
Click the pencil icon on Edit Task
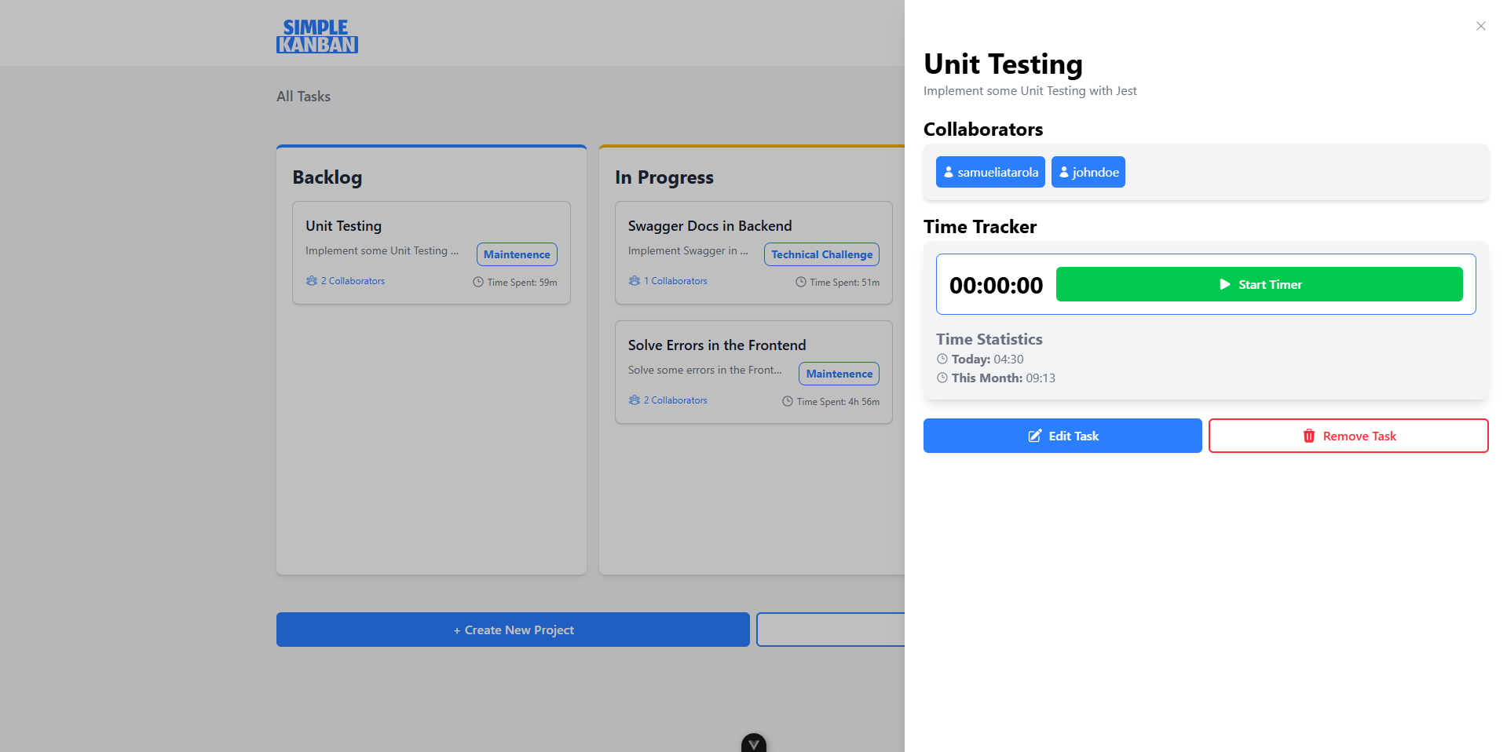click(1035, 436)
